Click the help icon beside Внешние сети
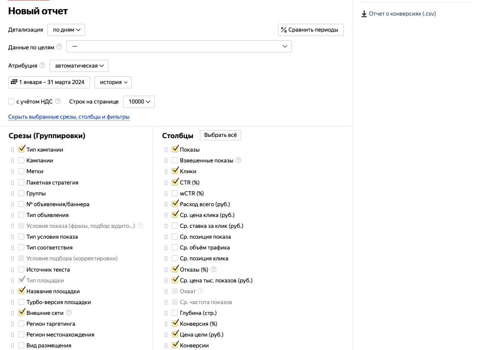Image resolution: width=486 pixels, height=350 pixels. [68, 313]
